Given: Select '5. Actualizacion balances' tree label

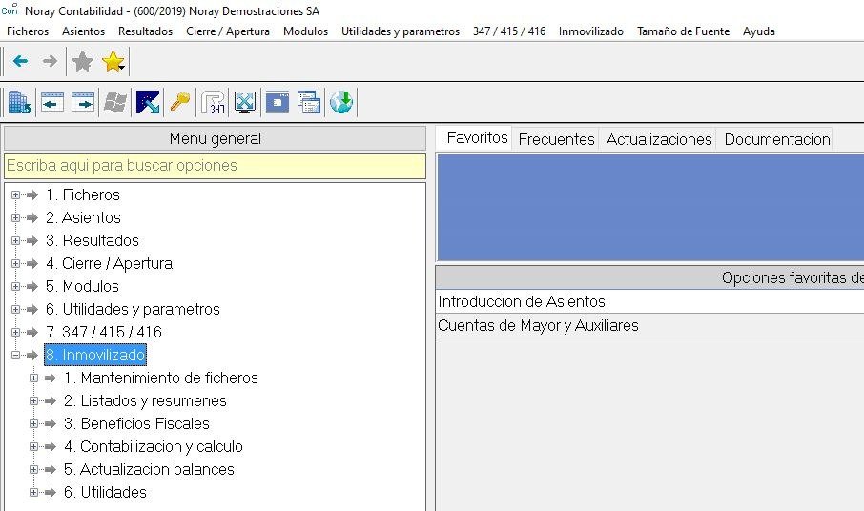Looking at the screenshot, I should (x=149, y=470).
